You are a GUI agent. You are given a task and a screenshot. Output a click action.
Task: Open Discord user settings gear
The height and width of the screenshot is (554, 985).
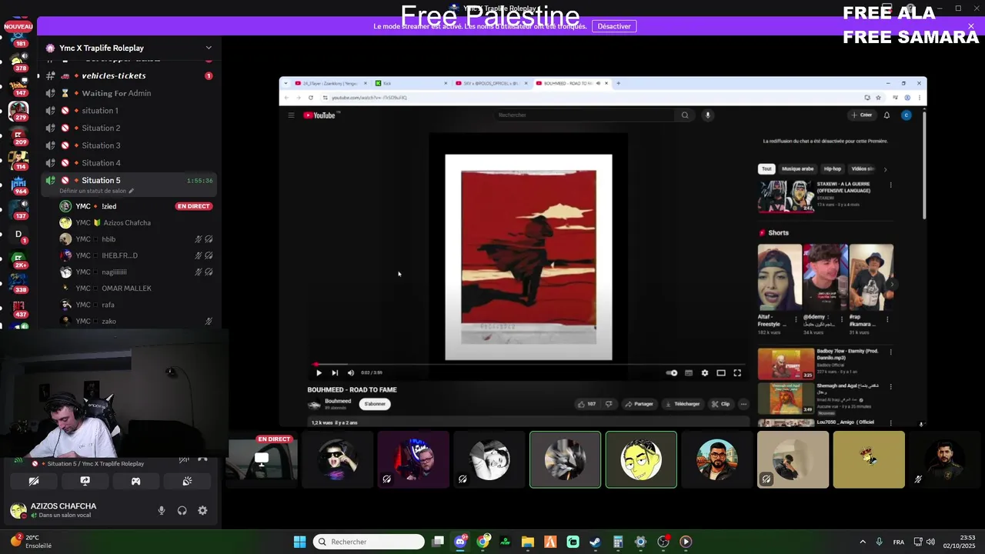202,510
